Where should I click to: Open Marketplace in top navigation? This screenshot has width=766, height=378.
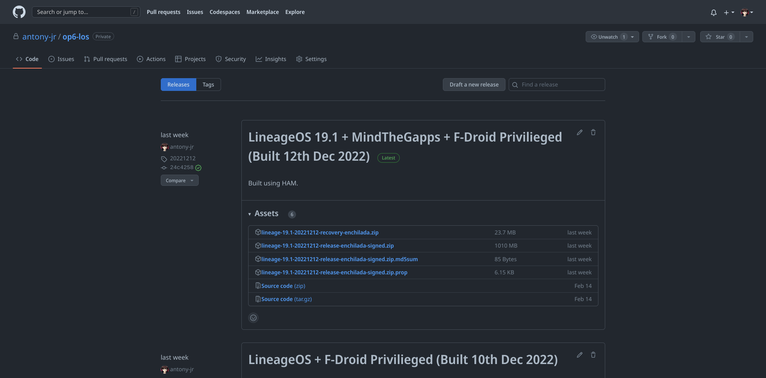click(x=263, y=12)
